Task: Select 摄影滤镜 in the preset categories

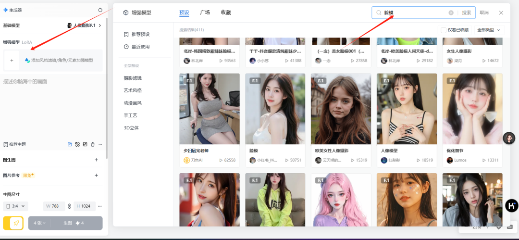Action: 133,77
